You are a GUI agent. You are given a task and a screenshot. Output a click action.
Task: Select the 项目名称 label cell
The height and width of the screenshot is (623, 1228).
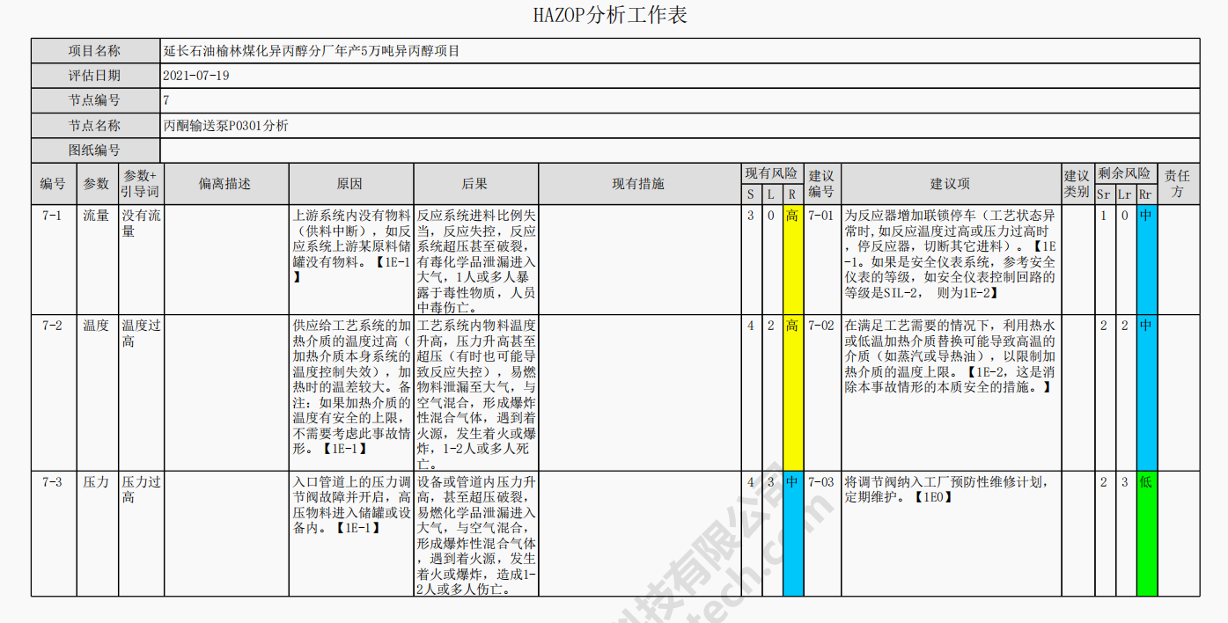(x=95, y=51)
